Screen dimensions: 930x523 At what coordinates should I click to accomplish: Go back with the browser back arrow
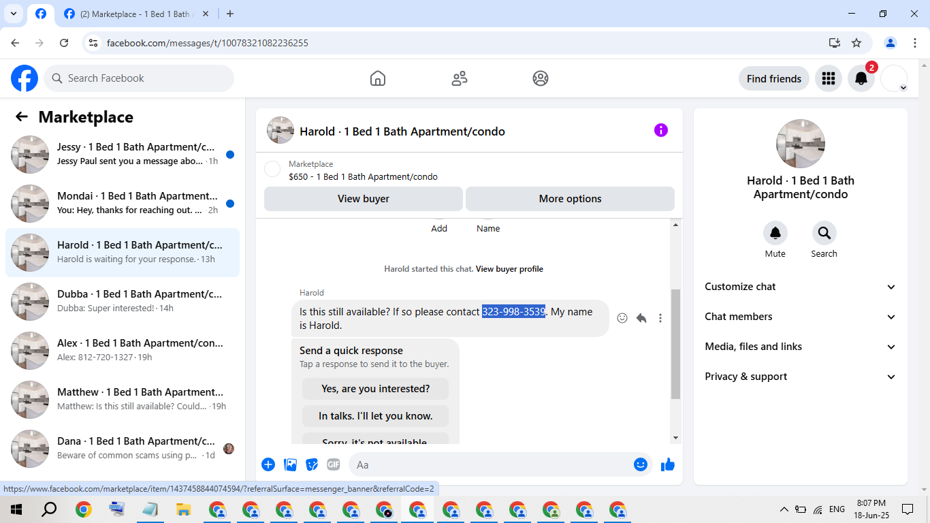(15, 43)
